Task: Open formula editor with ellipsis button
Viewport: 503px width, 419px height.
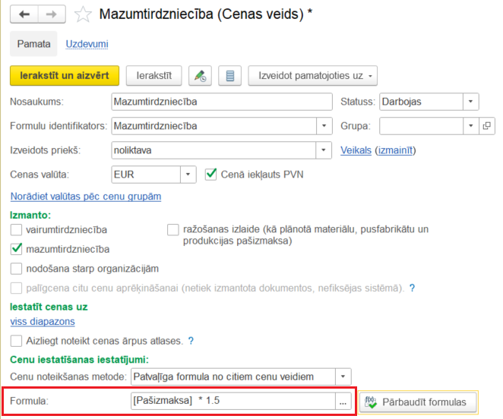Action: (343, 402)
